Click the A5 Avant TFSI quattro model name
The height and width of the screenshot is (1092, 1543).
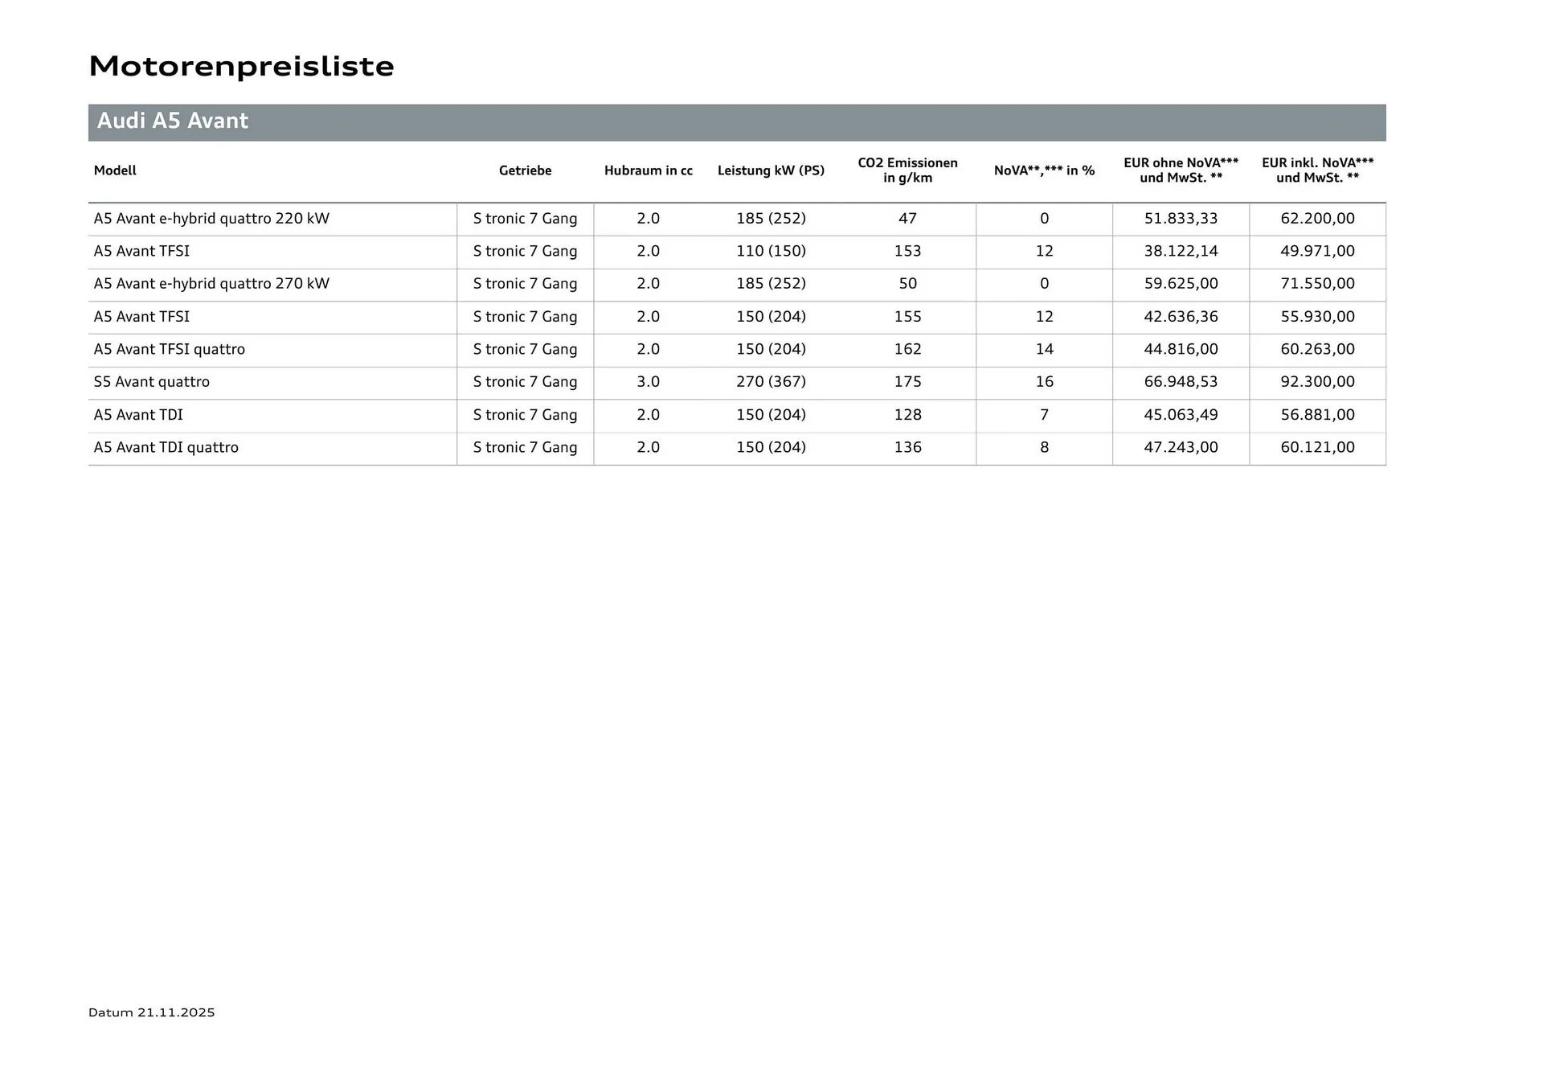click(170, 349)
